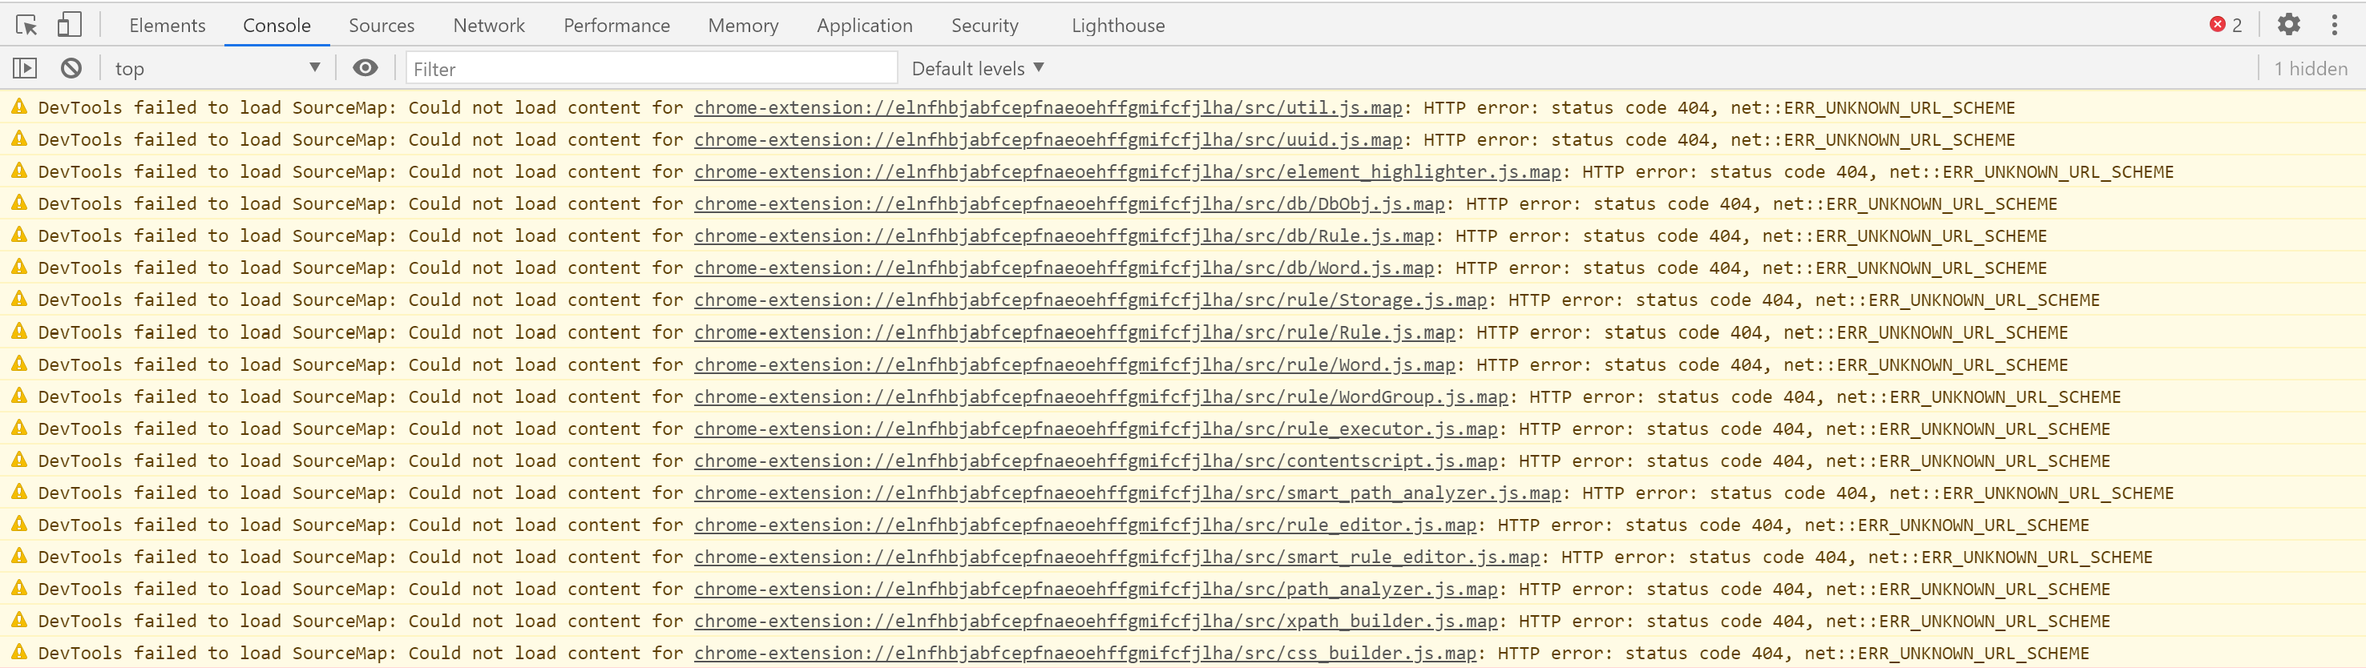This screenshot has height=668, width=2366.
Task: Click warning icon on smart_path_analyzer.js.map row
Action: (x=18, y=492)
